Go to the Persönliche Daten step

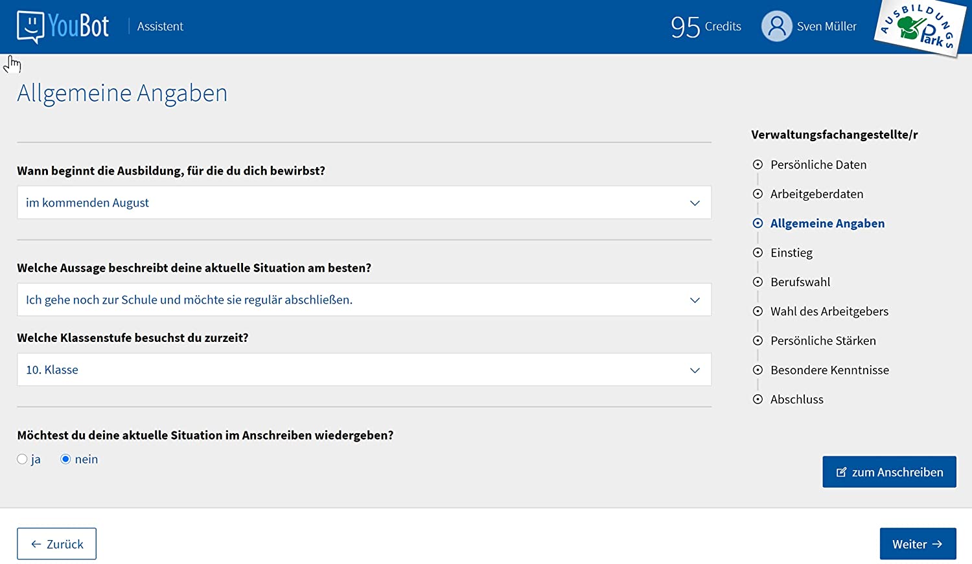818,164
